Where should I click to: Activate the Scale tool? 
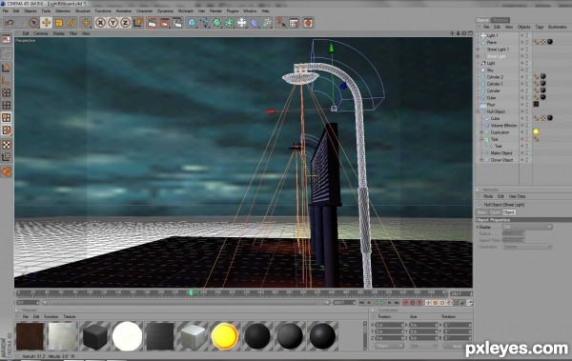[x=59, y=23]
